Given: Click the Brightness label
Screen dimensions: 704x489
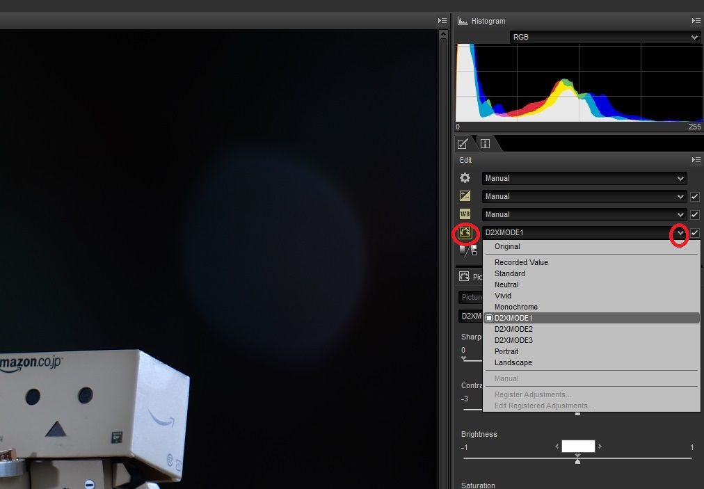Looking at the screenshot, I should click(479, 434).
